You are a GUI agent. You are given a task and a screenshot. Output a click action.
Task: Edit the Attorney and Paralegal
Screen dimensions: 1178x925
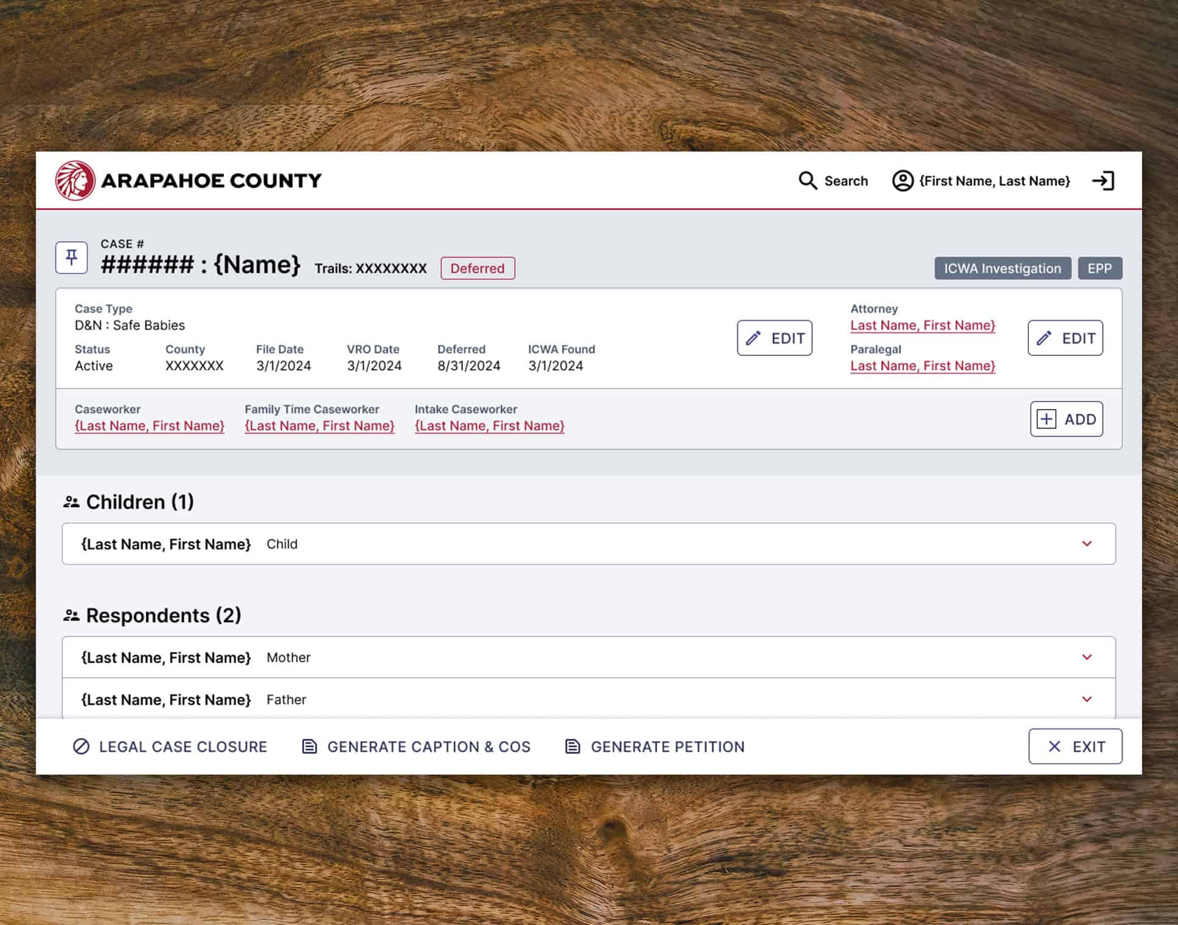pos(1065,338)
